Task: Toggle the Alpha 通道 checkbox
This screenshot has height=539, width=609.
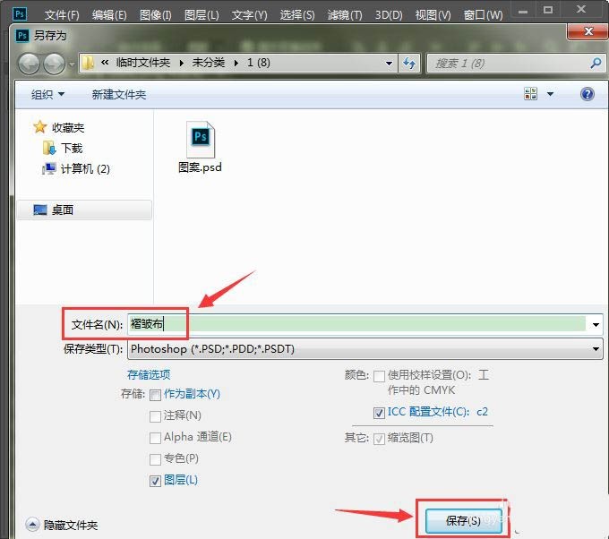Action: pyautogui.click(x=155, y=438)
